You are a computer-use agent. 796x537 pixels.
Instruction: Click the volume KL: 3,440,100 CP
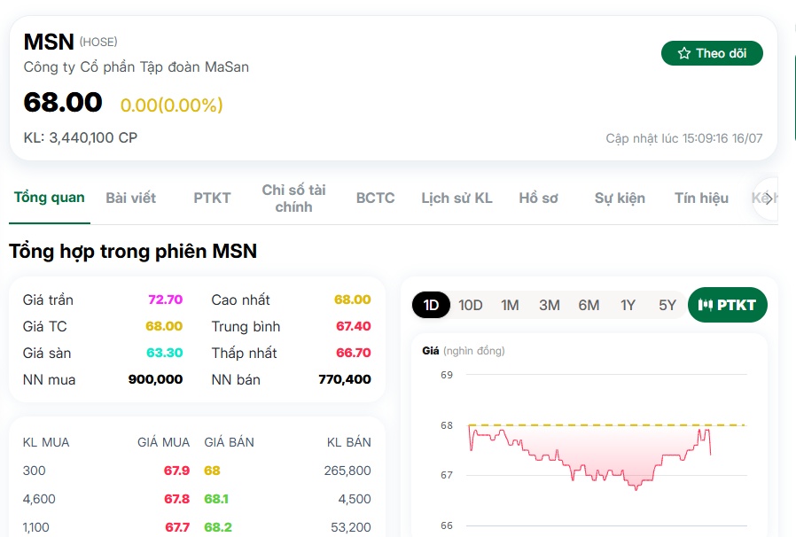[80, 137]
